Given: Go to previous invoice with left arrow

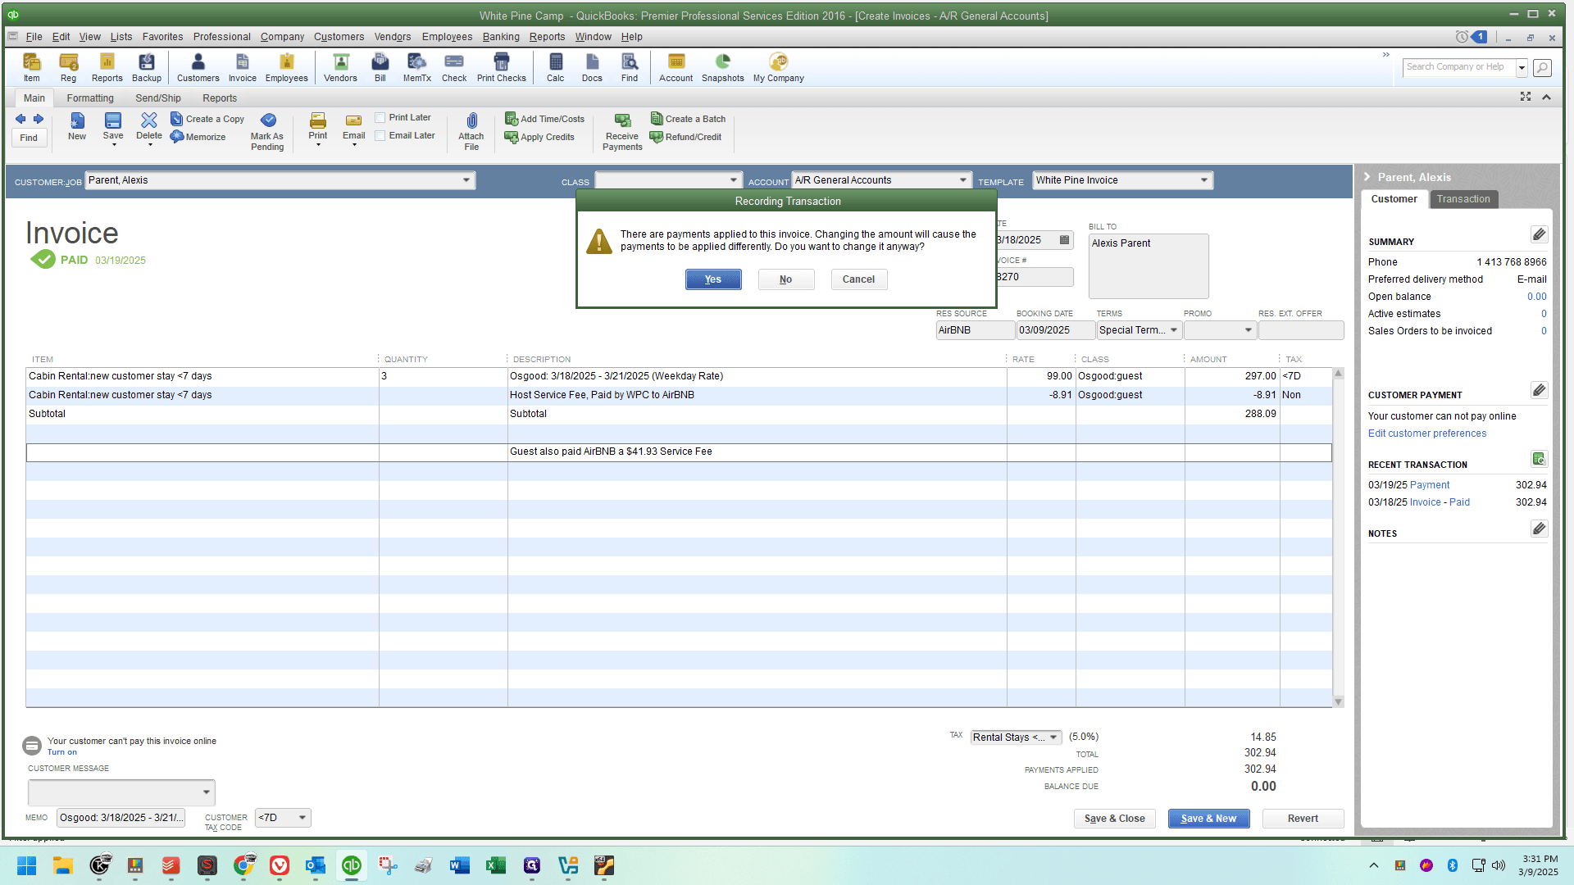Looking at the screenshot, I should click(x=20, y=119).
